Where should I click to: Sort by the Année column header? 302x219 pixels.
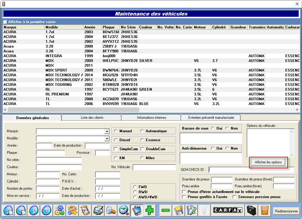92,27
